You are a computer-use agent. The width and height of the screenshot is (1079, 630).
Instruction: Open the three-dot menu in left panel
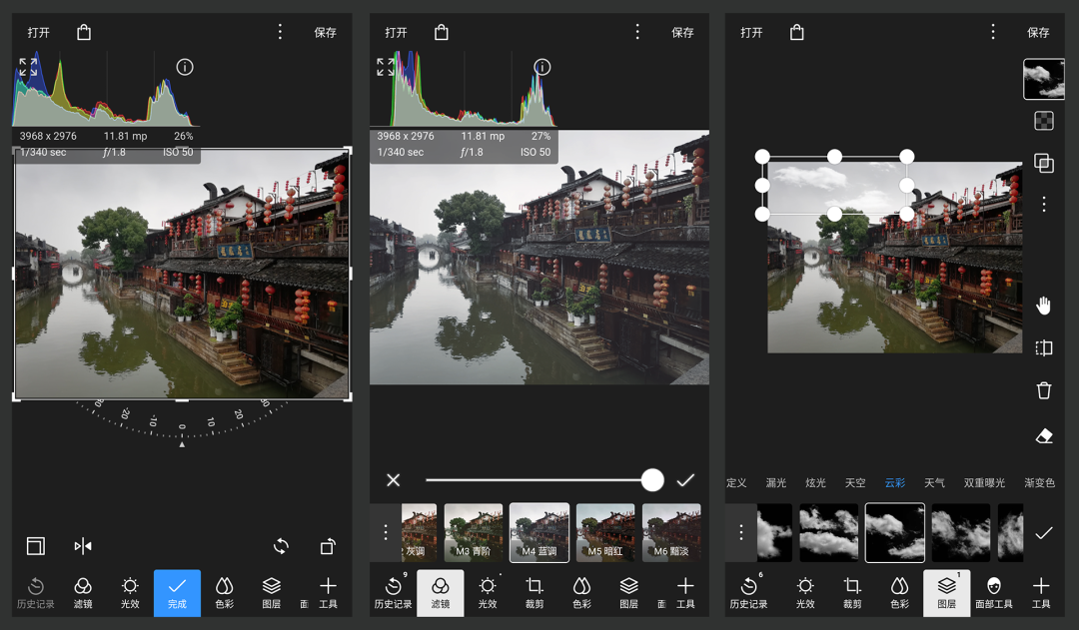[x=280, y=32]
